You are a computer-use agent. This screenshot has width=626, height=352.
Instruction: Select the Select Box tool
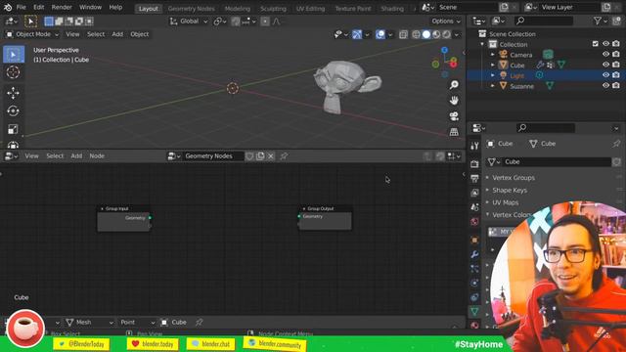click(x=13, y=55)
